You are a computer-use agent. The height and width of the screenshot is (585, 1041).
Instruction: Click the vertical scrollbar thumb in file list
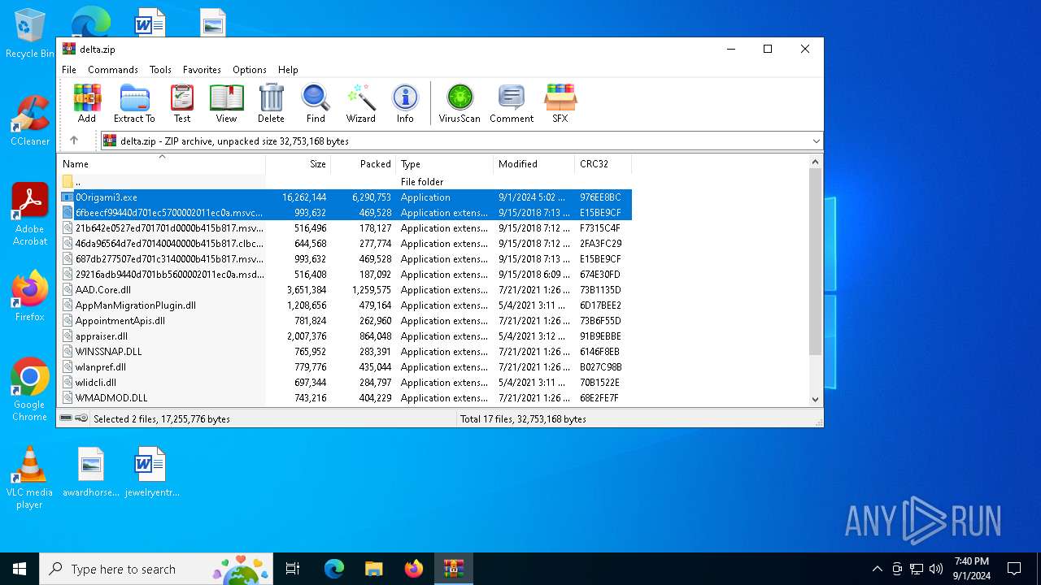816,262
